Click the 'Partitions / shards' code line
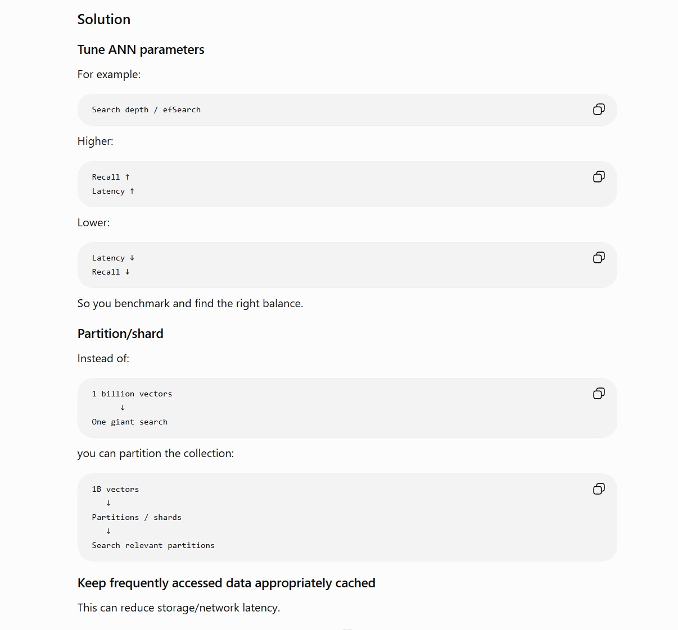Screen dimensions: 678x630 [x=137, y=517]
